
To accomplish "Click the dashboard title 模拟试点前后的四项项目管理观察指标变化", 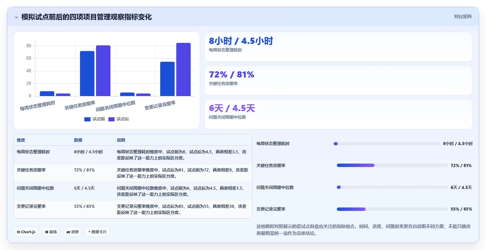I will point(86,17).
